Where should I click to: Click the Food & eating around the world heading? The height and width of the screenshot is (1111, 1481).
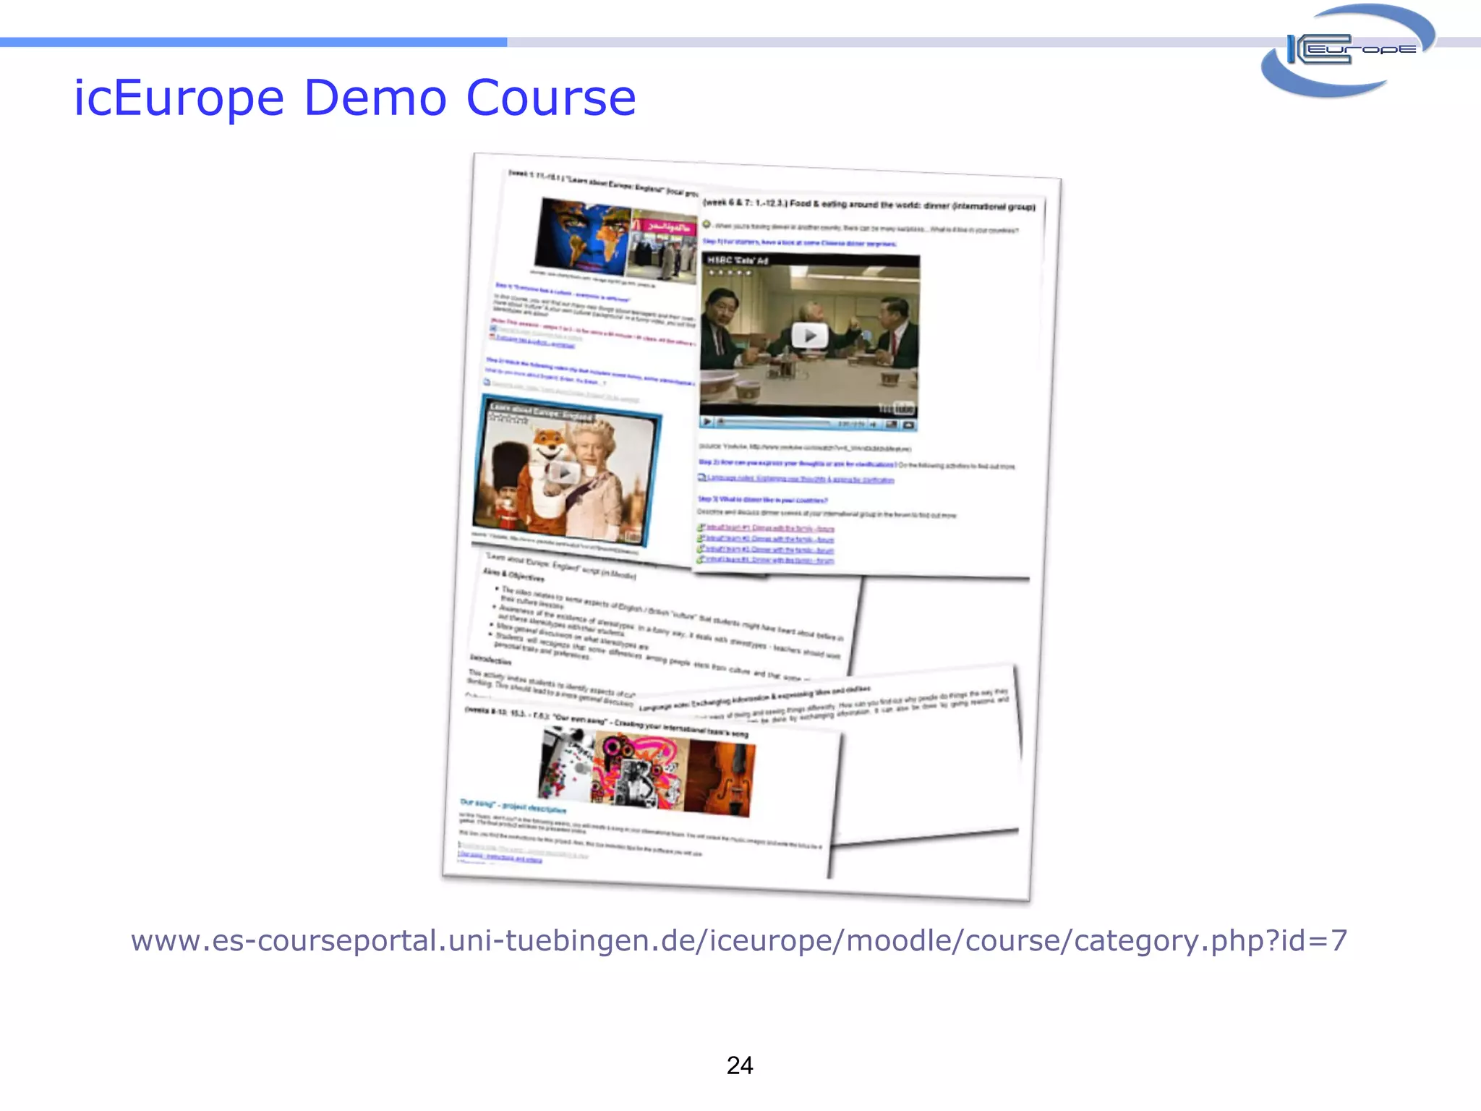(868, 205)
